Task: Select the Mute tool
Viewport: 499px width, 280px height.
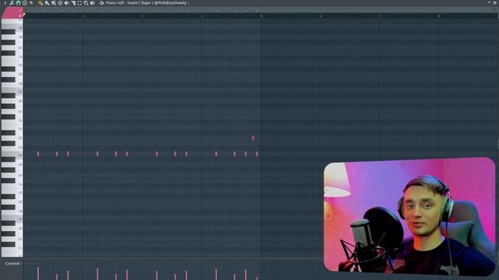Action: tap(66, 3)
